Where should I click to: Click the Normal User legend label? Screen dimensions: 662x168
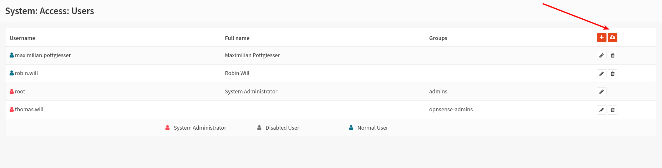(373, 128)
